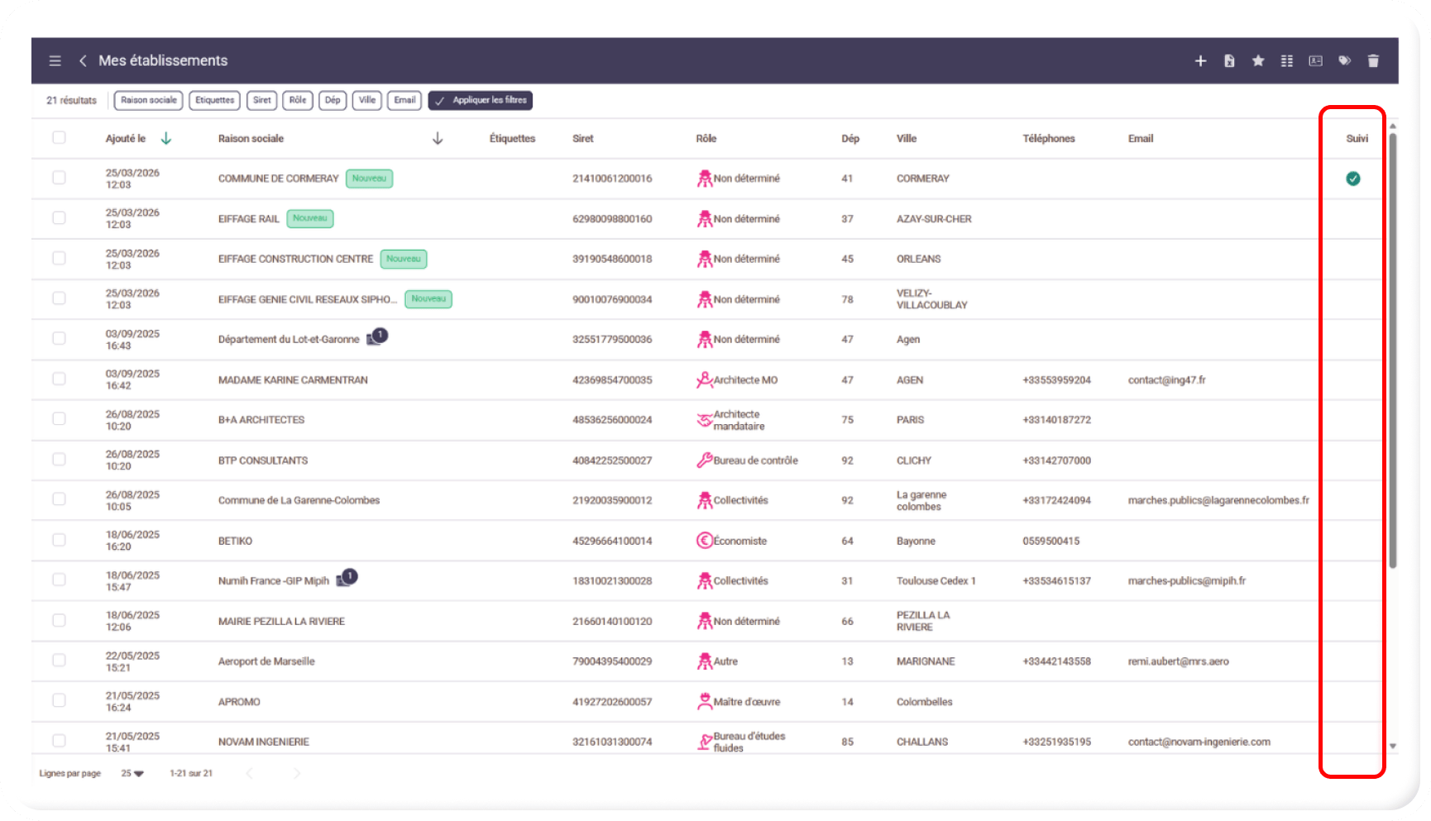Open the Ville filter chip
Image resolution: width=1431 pixels, height=821 pixels.
(x=366, y=101)
